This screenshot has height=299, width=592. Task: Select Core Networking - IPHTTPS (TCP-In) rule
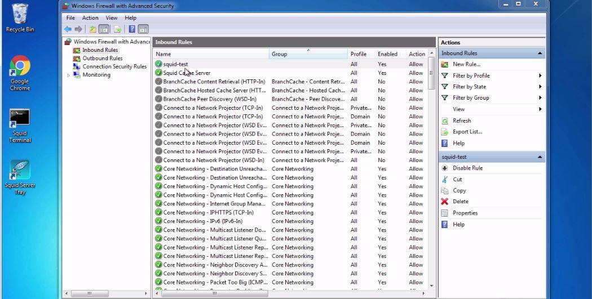tap(291, 212)
